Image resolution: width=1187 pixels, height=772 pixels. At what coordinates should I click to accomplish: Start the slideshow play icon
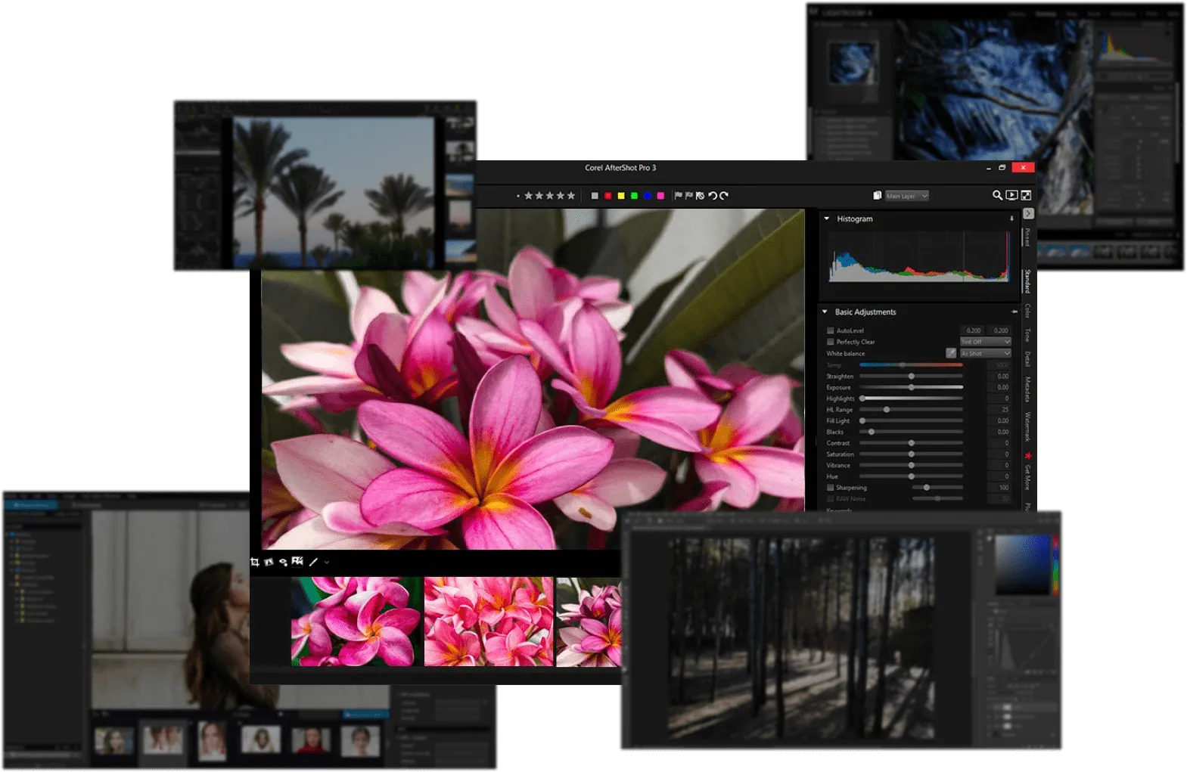1011,196
